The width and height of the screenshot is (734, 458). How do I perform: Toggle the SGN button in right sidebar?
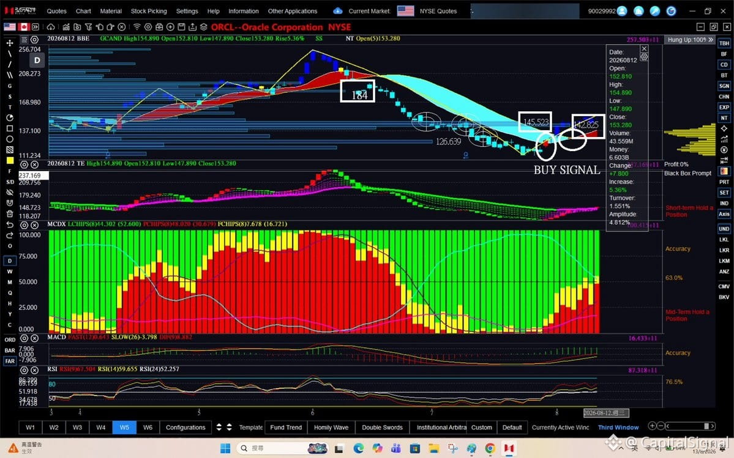click(724, 86)
